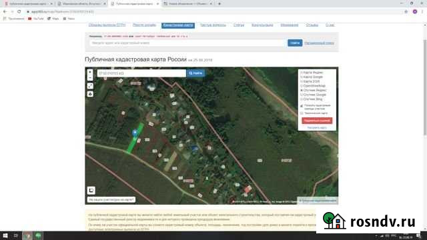This screenshot has height=240, width=427.
Task: Switch to the fourth browser tab
Action: [x=188, y=4]
